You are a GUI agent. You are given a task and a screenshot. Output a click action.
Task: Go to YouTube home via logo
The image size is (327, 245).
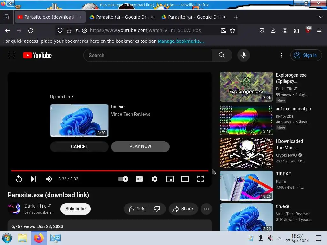[x=37, y=55]
